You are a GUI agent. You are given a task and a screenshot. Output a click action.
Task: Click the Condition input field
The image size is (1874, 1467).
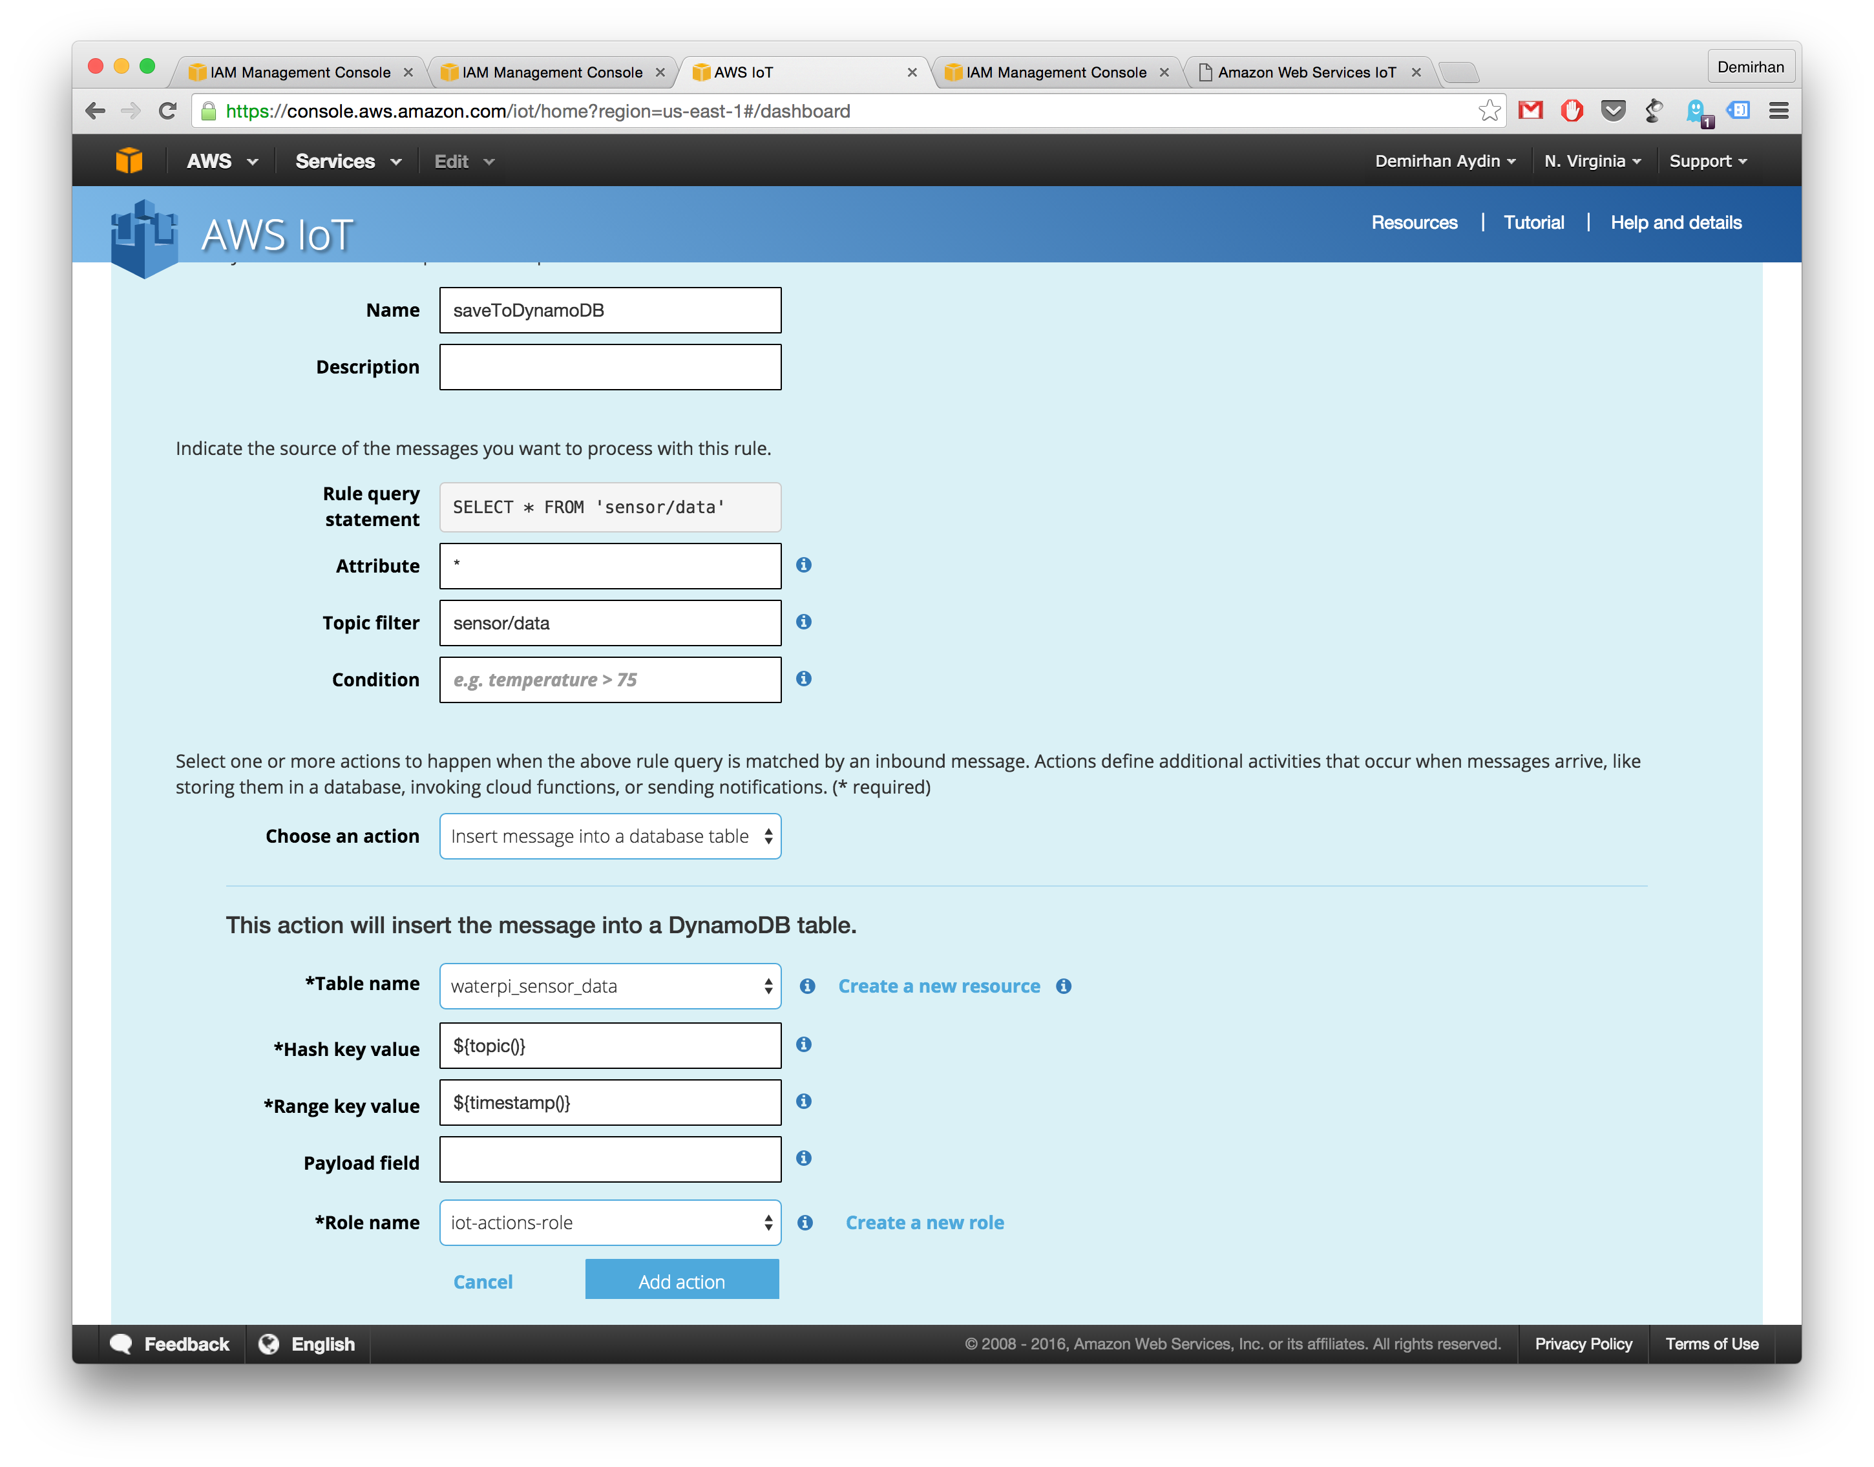610,681
